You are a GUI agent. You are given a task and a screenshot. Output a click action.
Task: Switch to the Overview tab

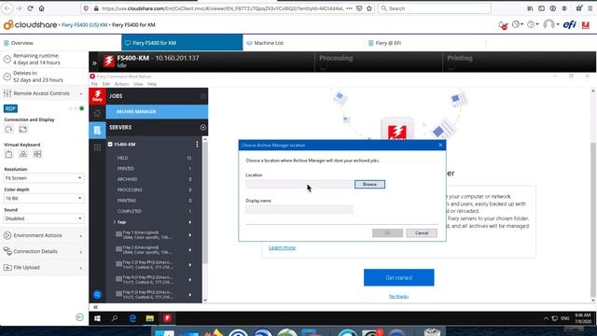(x=22, y=43)
